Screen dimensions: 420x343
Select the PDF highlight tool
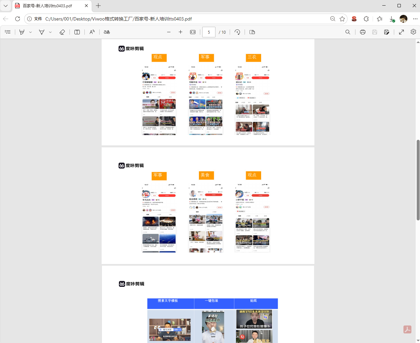[22, 32]
